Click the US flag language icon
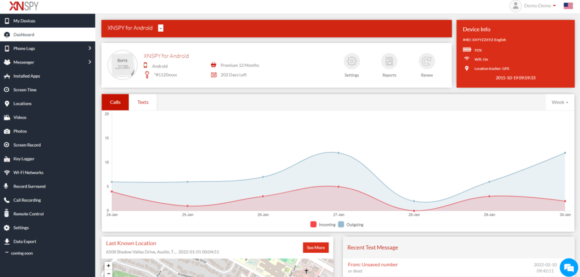 click(568, 6)
